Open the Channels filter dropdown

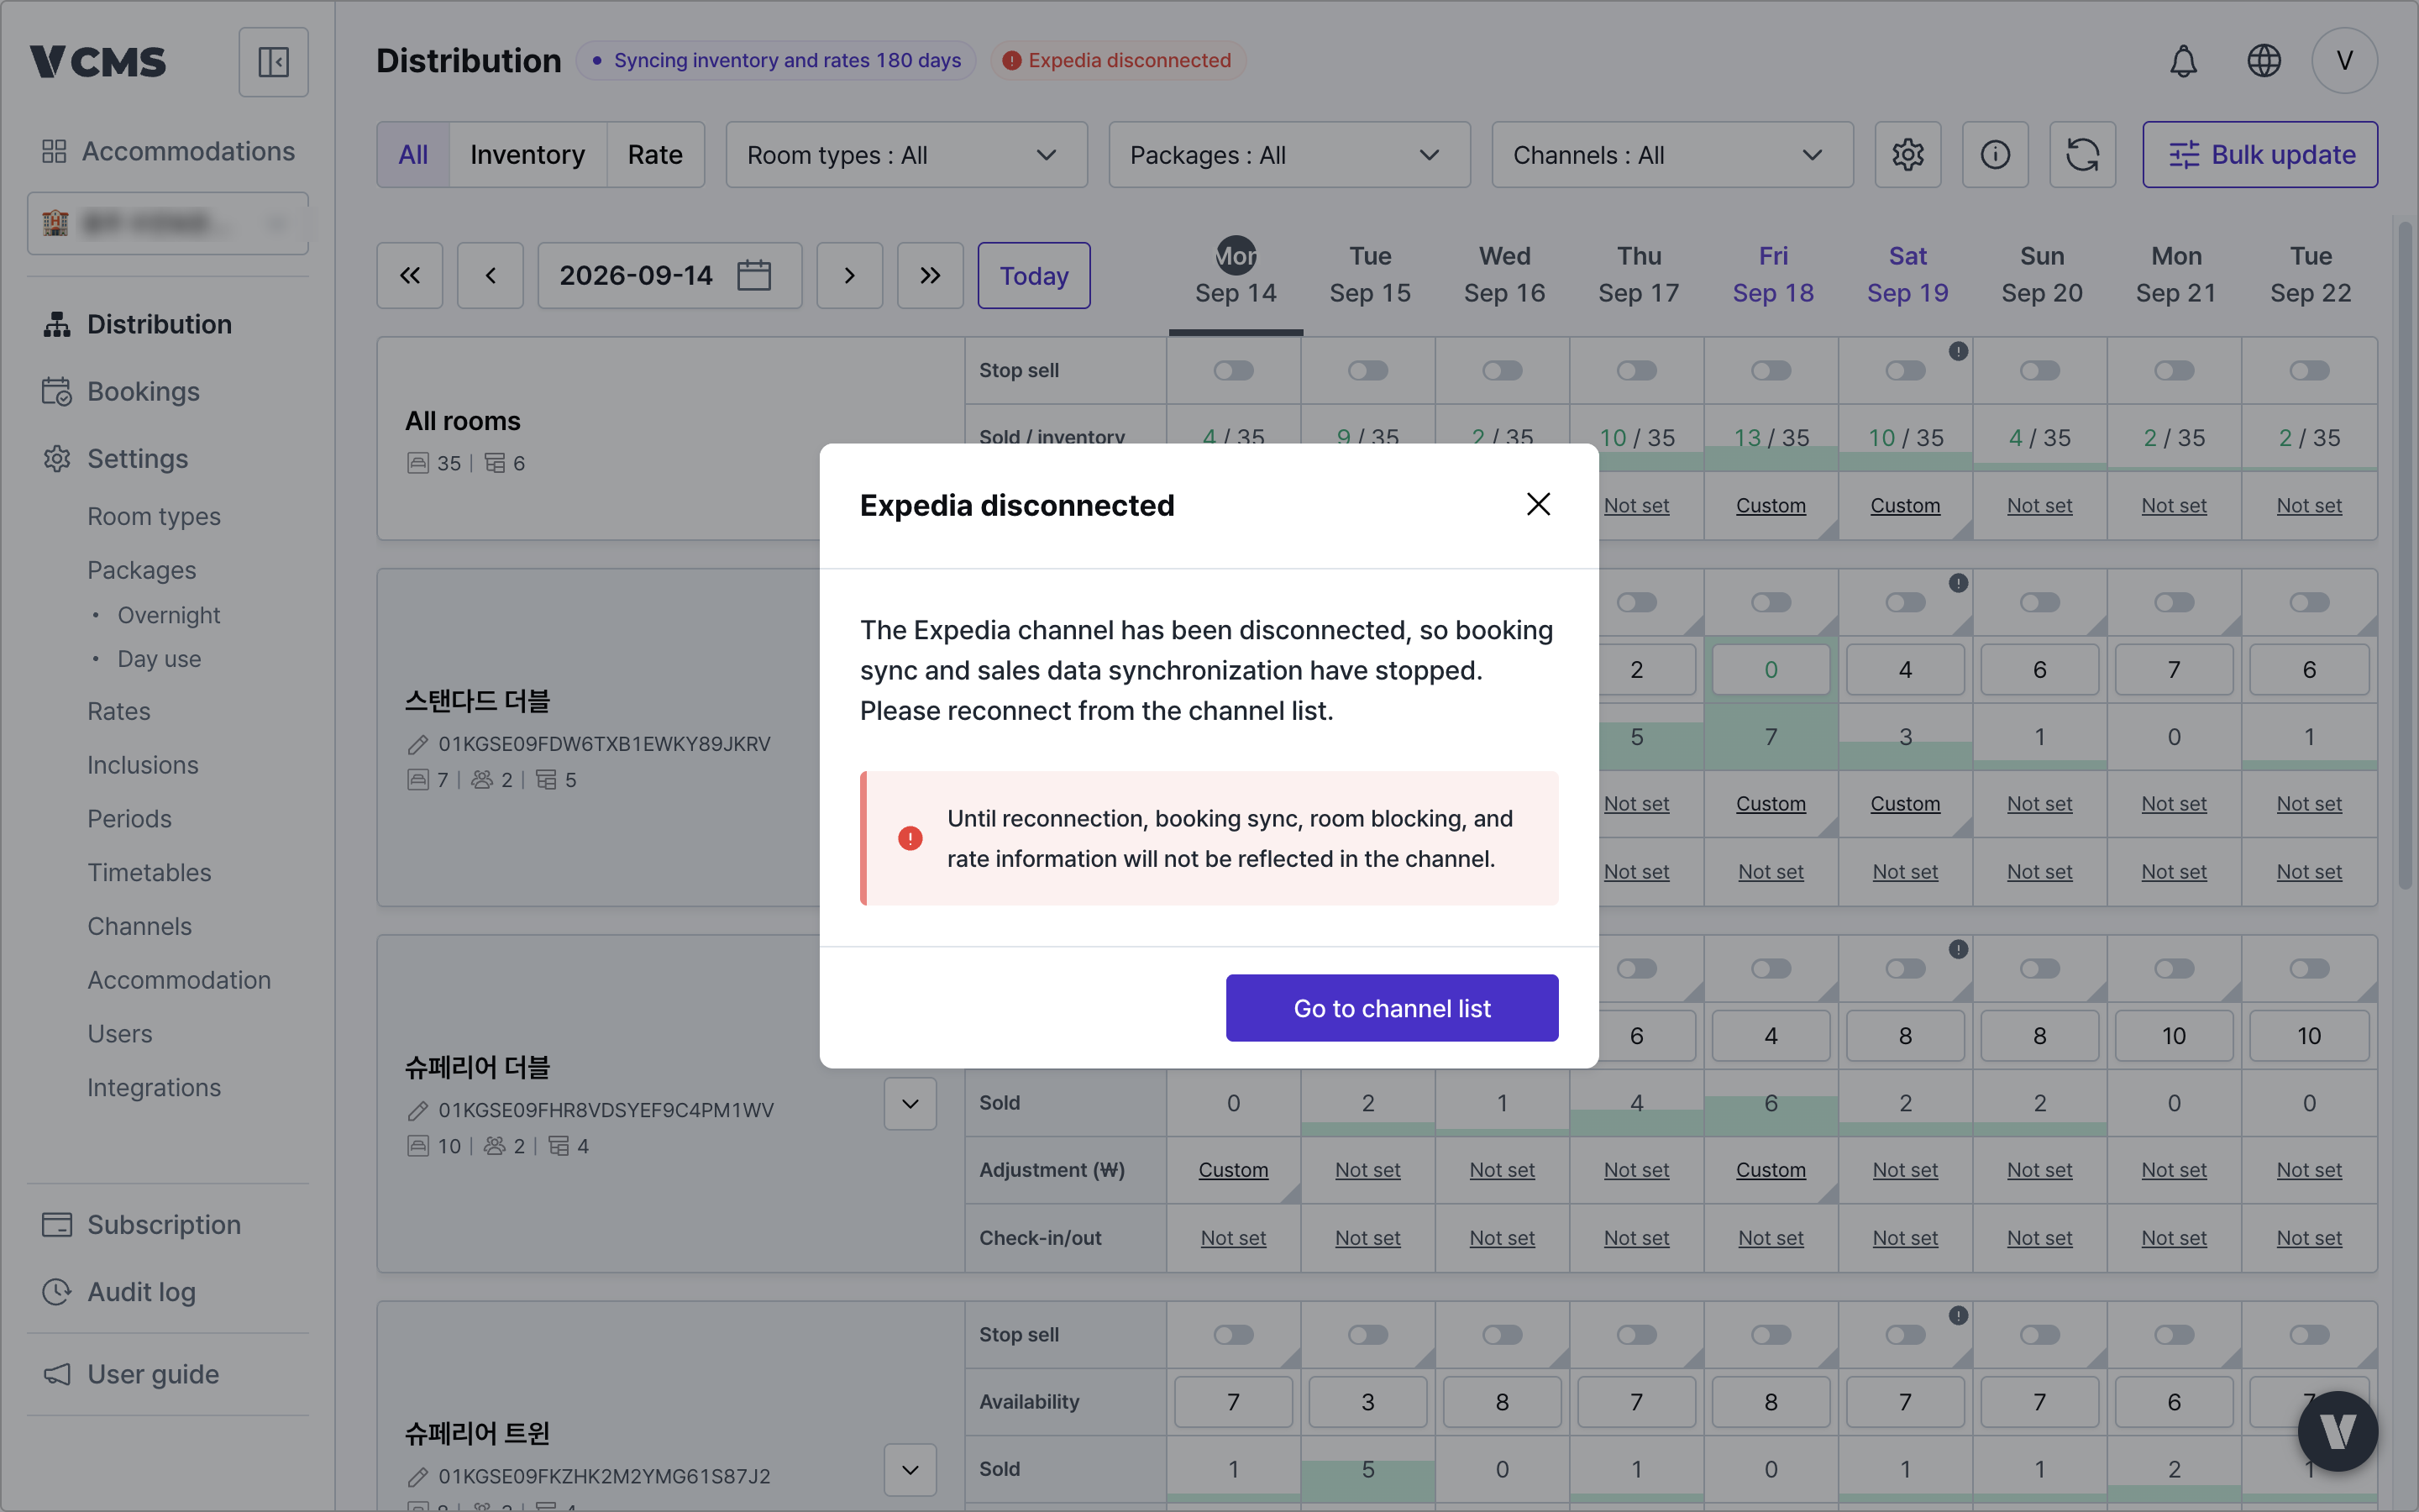1672,155
